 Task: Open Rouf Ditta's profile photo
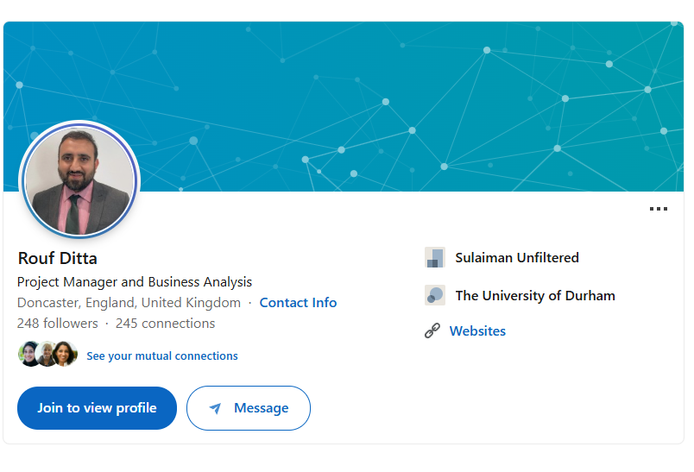(79, 180)
